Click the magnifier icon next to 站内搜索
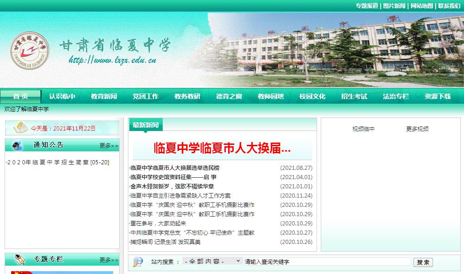464x274 pixels. [x=138, y=262]
